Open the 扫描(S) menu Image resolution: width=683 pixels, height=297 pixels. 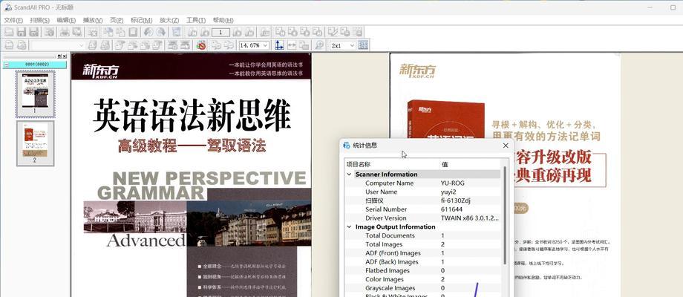[x=39, y=20]
